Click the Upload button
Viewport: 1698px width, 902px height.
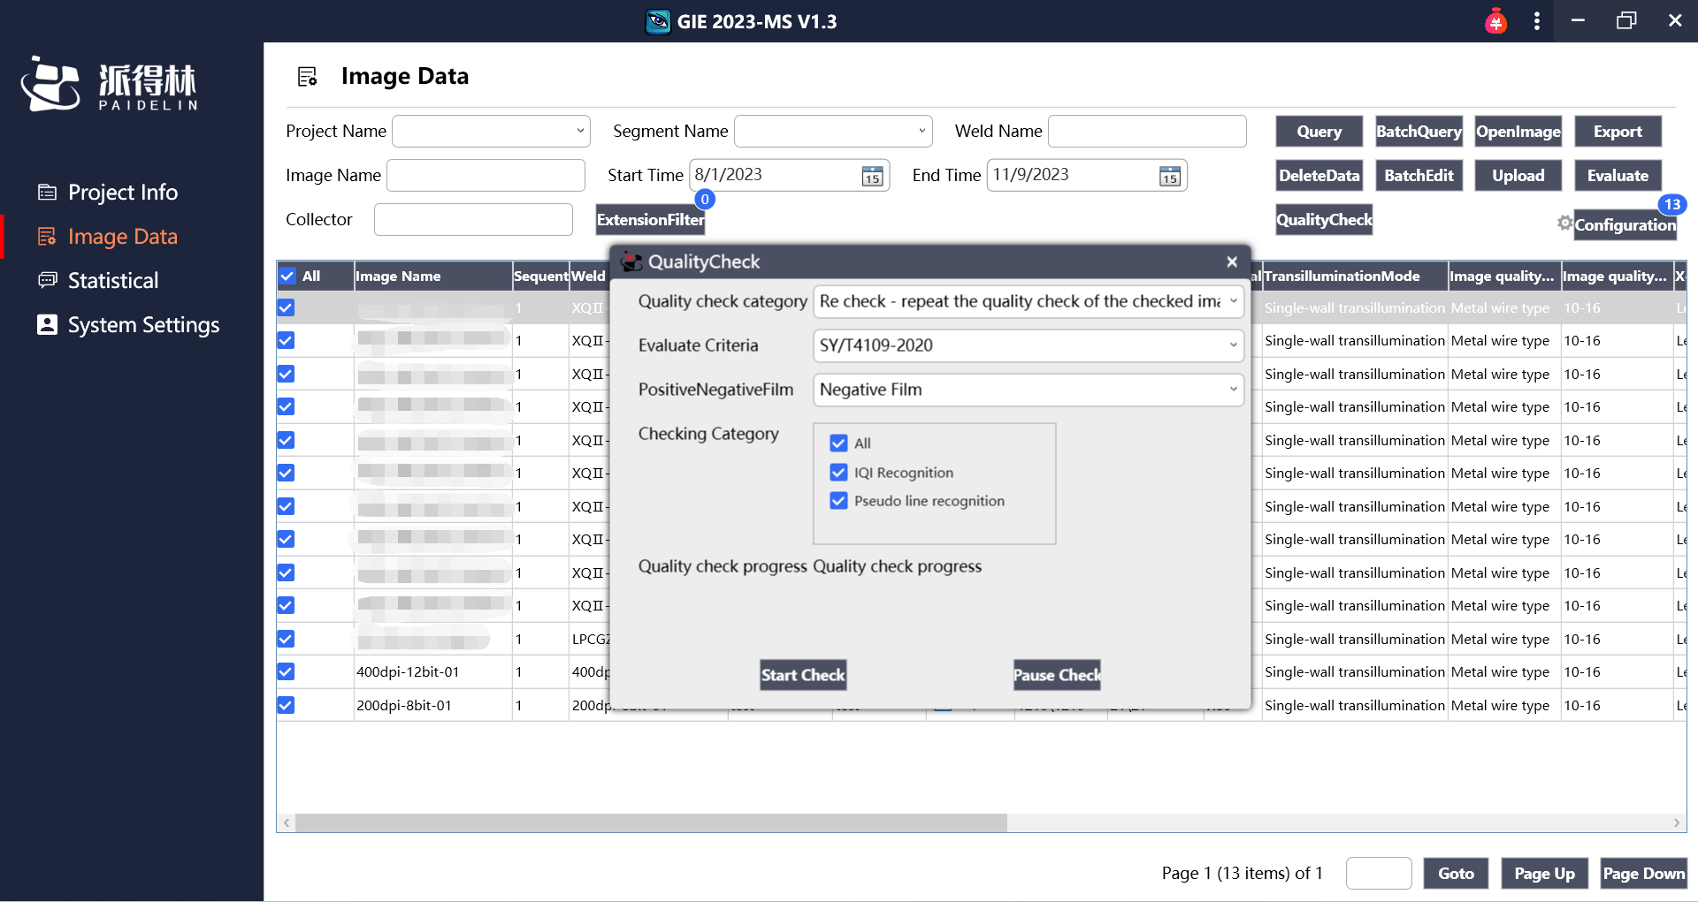click(1518, 176)
